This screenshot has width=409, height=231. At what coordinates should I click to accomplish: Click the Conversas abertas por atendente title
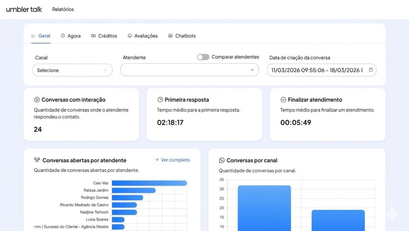[x=84, y=160]
